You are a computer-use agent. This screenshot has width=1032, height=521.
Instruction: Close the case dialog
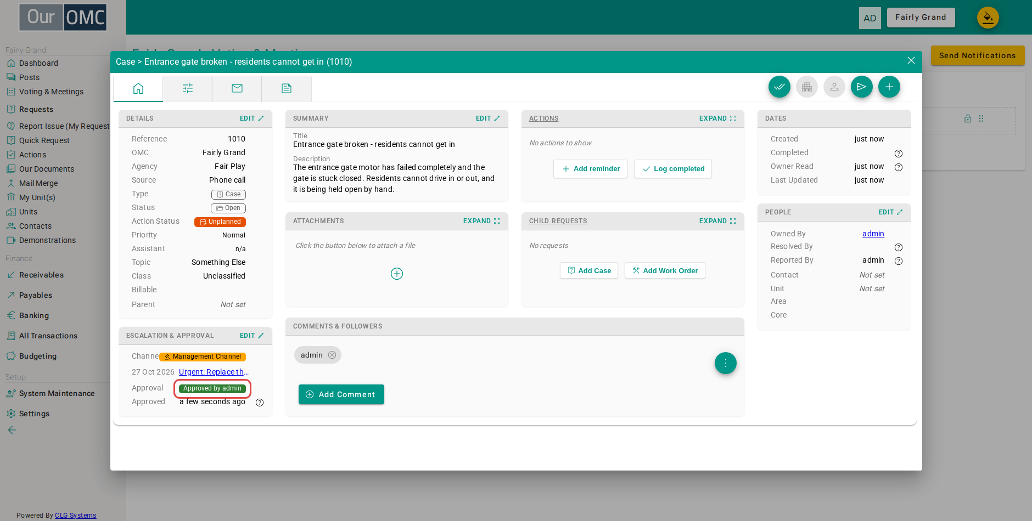pyautogui.click(x=911, y=61)
